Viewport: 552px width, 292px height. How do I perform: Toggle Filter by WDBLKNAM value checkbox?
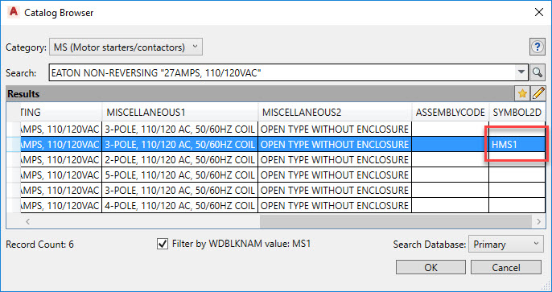coord(163,244)
